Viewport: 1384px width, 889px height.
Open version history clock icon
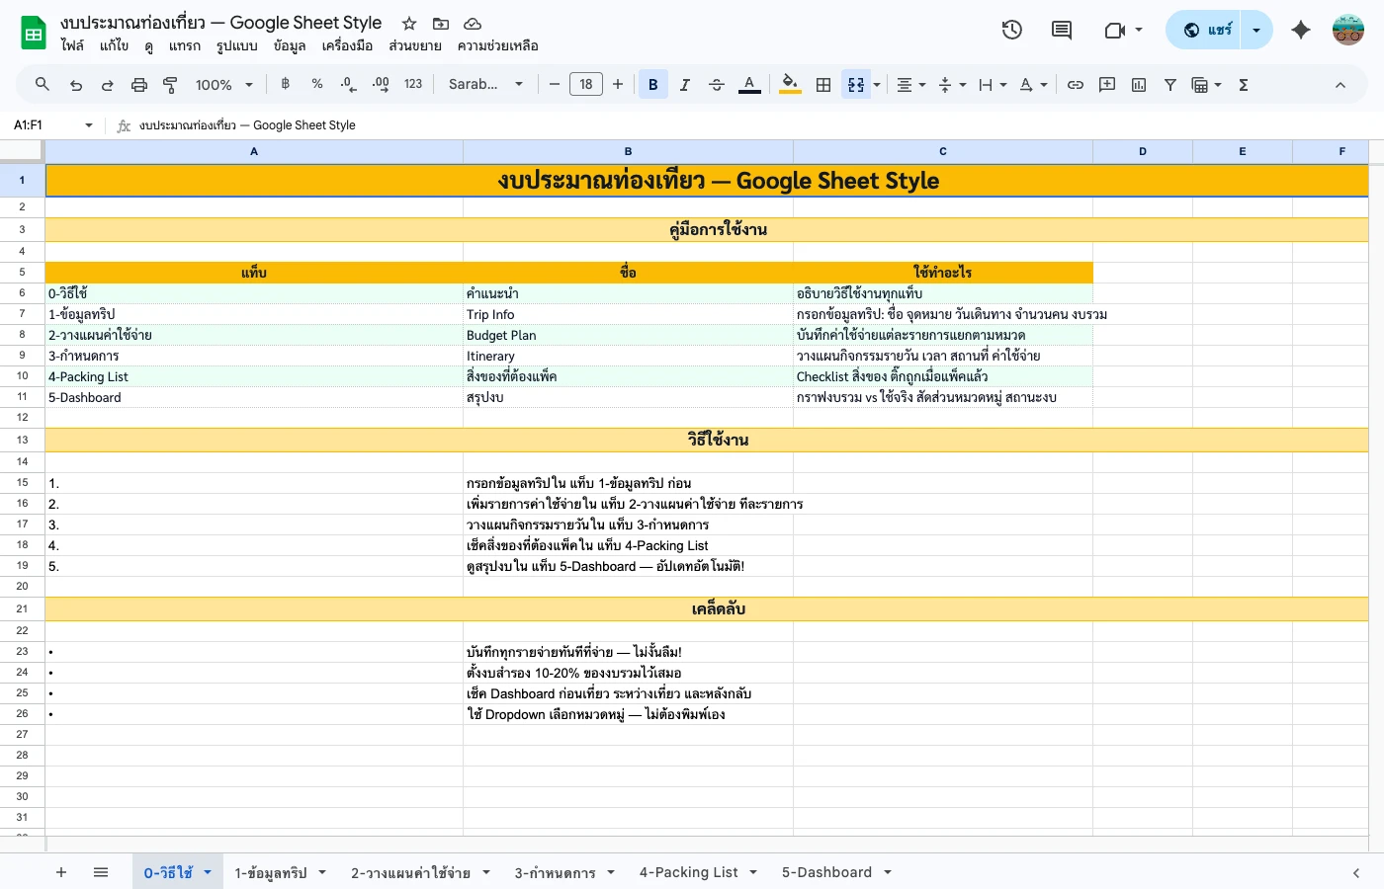(1011, 30)
